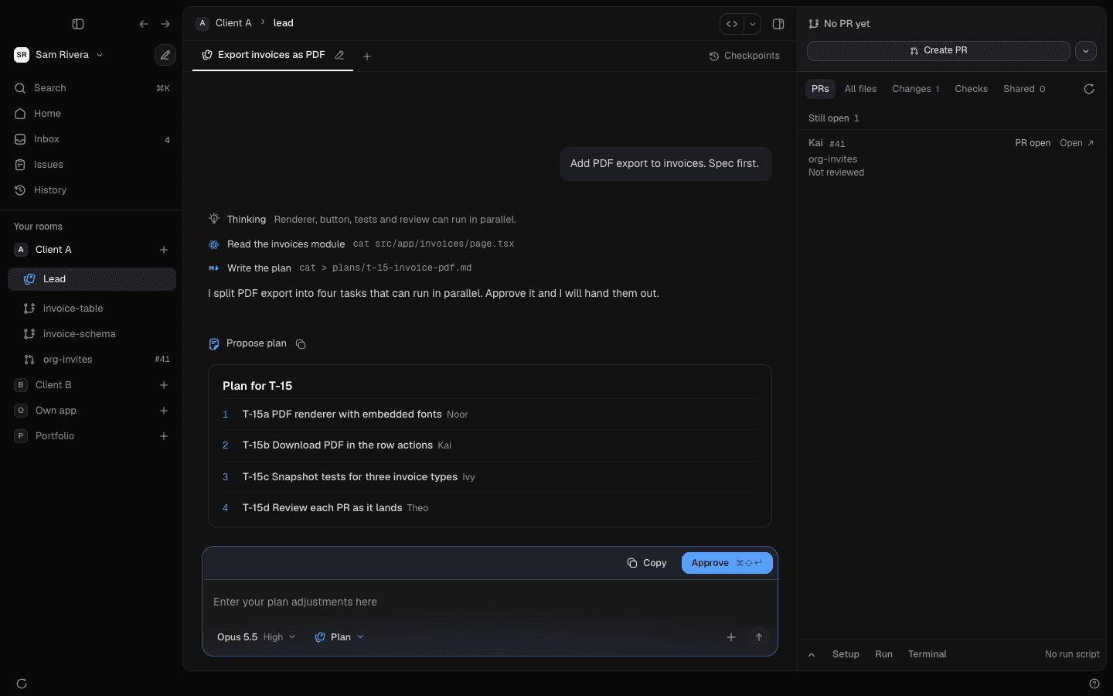Click the Copy button above the input
This screenshot has height=696, width=1113.
[647, 563]
